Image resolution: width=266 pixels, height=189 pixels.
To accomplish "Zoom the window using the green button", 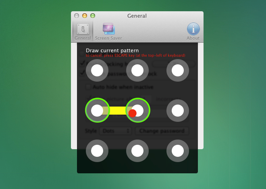I will (93, 16).
